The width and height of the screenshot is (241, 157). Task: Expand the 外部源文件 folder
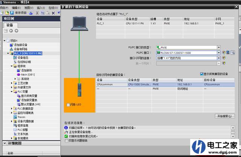[x=12, y=87]
